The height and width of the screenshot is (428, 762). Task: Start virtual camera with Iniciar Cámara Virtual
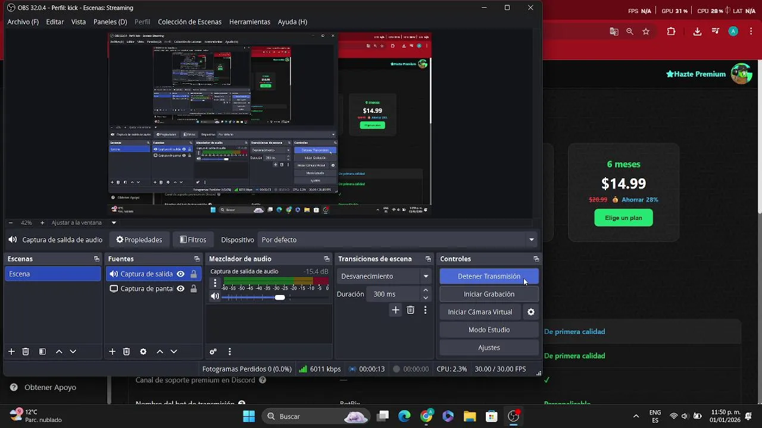click(480, 312)
